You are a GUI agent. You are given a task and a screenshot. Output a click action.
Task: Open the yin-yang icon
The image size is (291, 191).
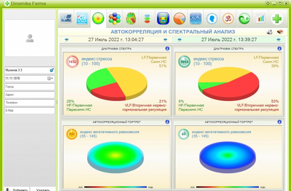[x=244, y=18]
